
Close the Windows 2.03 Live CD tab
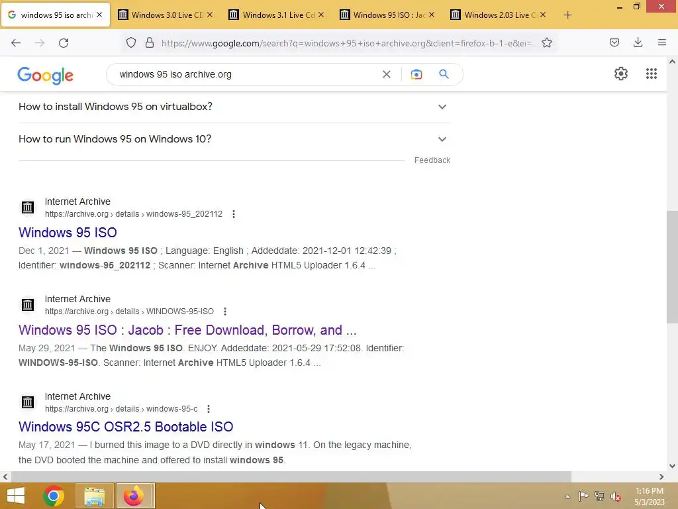543,15
